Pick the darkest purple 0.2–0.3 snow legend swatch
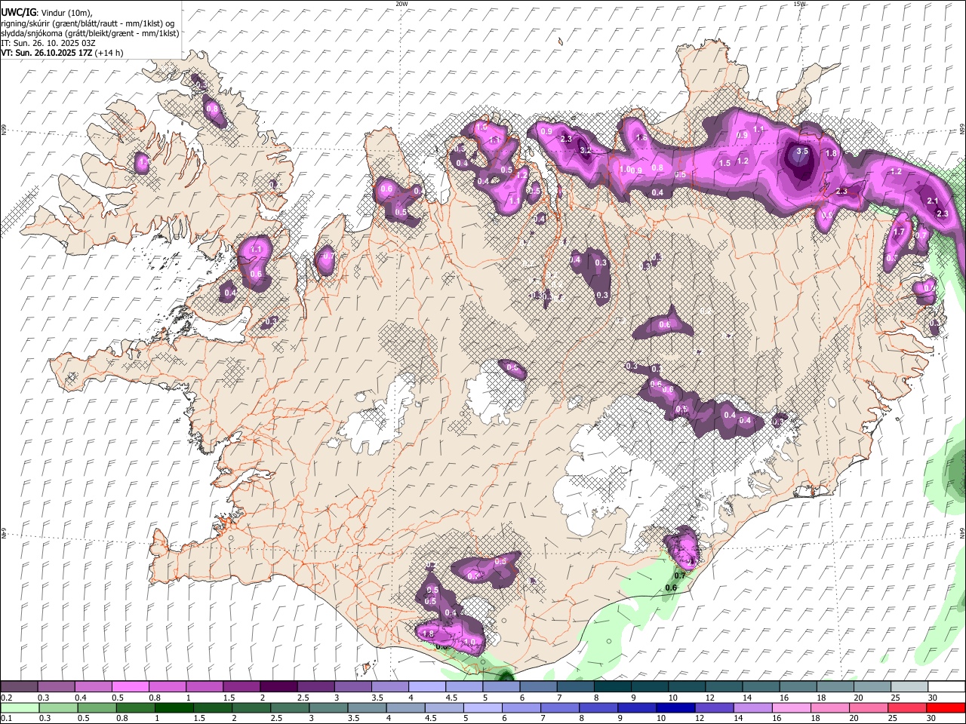The height and width of the screenshot is (724, 966). coord(19,687)
